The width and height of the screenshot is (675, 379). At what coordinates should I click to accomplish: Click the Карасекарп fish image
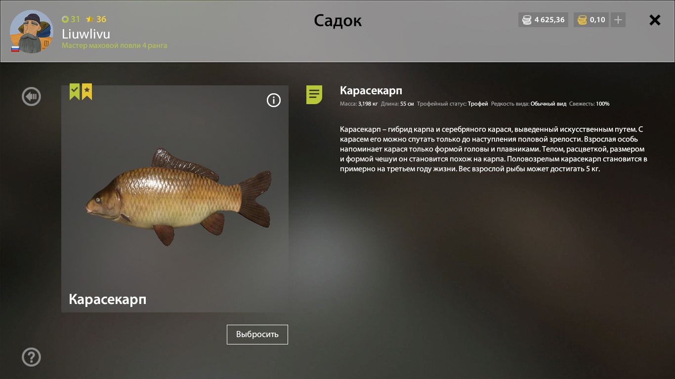178,197
